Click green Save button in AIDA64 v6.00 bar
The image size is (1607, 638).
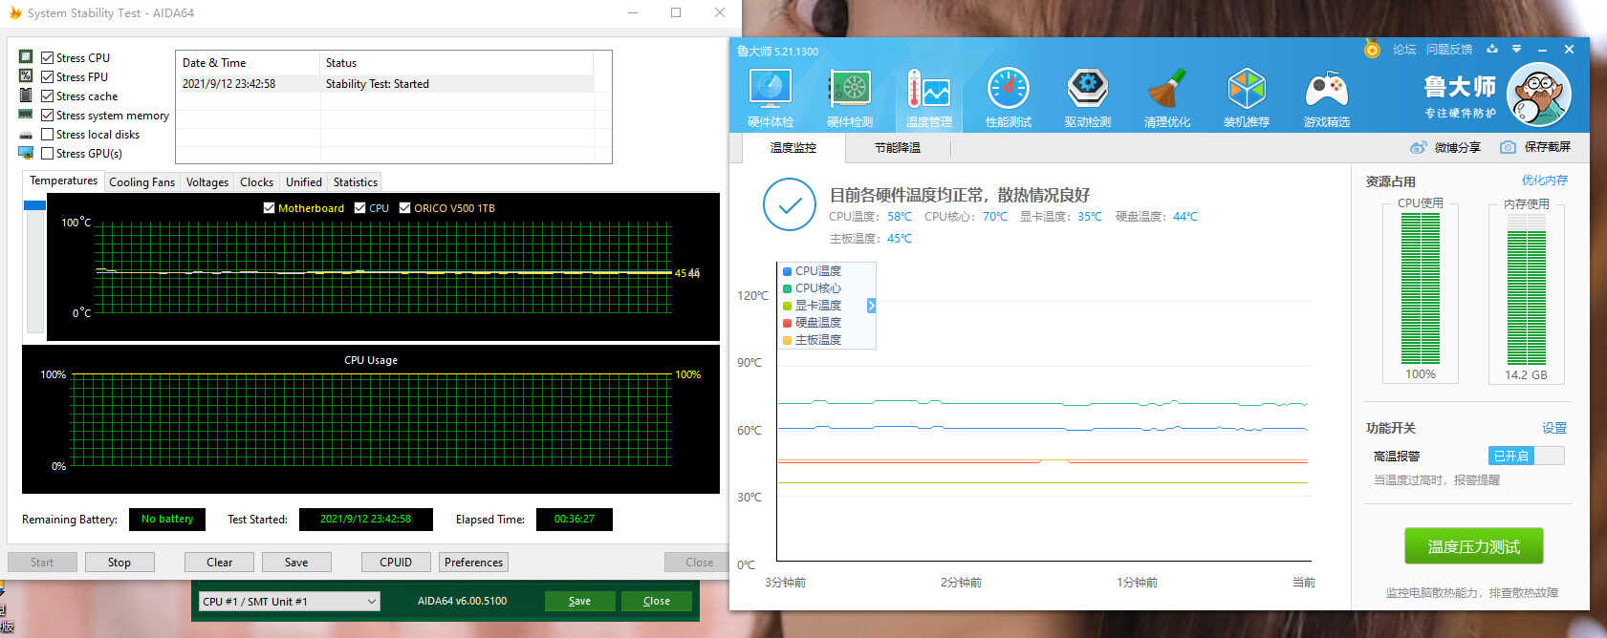click(x=579, y=601)
